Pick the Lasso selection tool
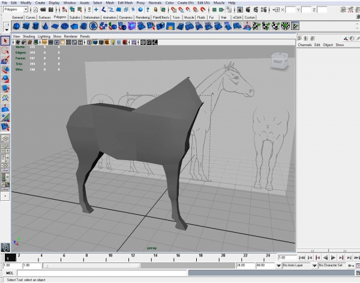 (x=5, y=50)
